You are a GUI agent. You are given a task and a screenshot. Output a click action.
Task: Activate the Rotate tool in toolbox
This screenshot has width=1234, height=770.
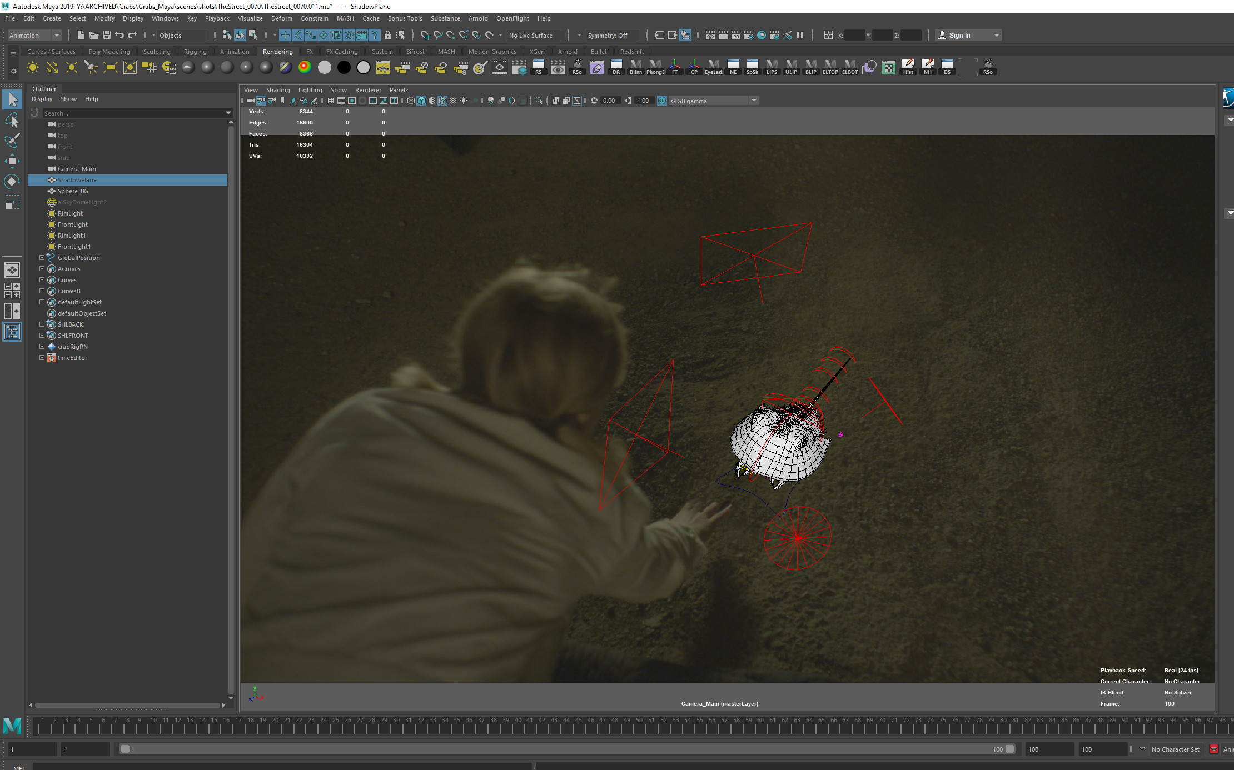[x=12, y=182]
